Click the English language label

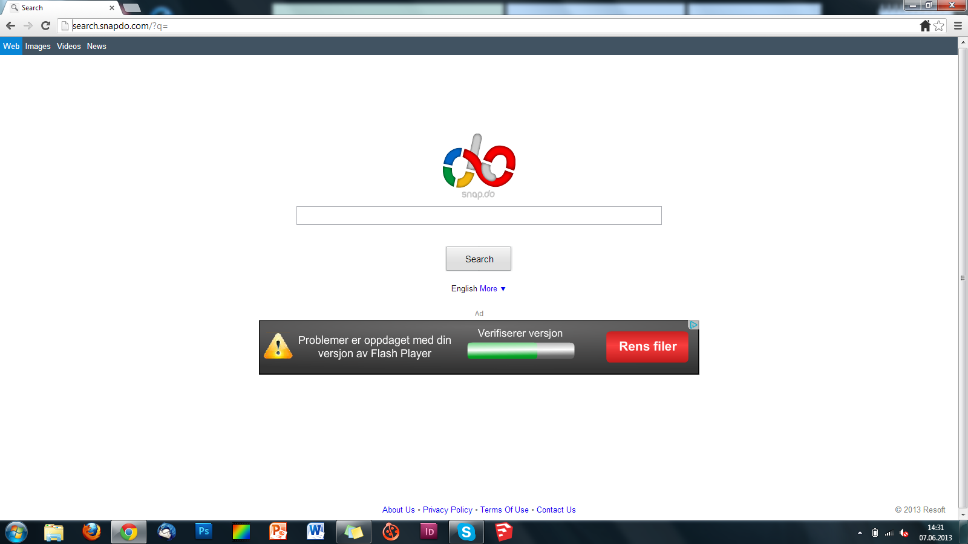(x=464, y=288)
